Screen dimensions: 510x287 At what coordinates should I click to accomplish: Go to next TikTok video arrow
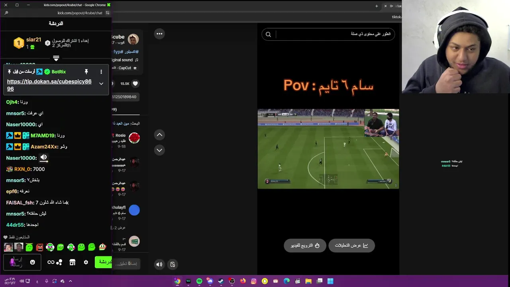[x=159, y=150]
